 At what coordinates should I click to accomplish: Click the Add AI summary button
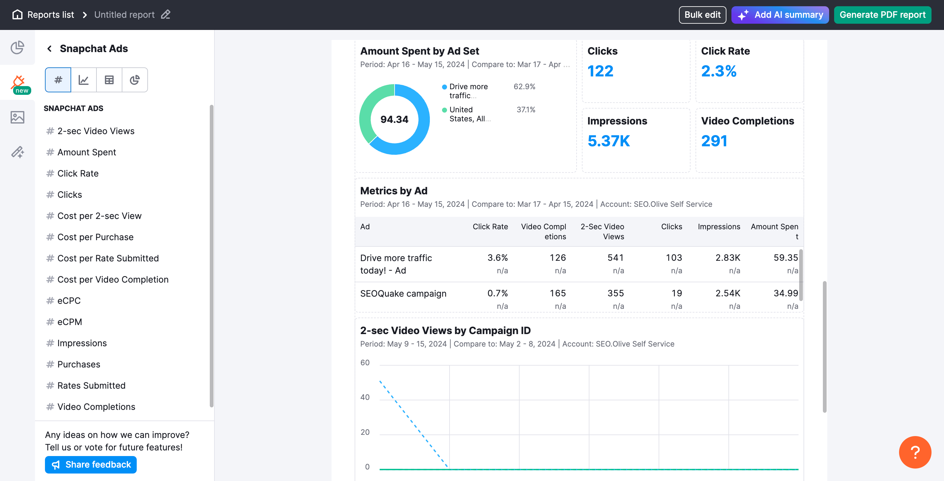point(780,15)
